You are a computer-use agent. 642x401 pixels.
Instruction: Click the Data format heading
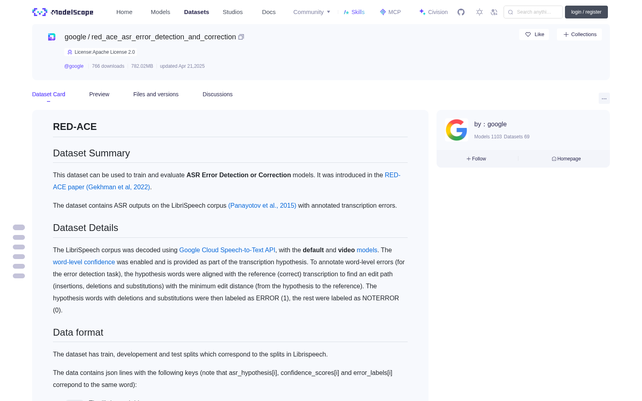78,332
